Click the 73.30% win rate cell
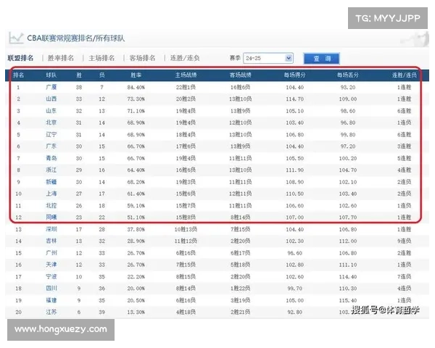Screen dimensions: 435x348 (136, 99)
